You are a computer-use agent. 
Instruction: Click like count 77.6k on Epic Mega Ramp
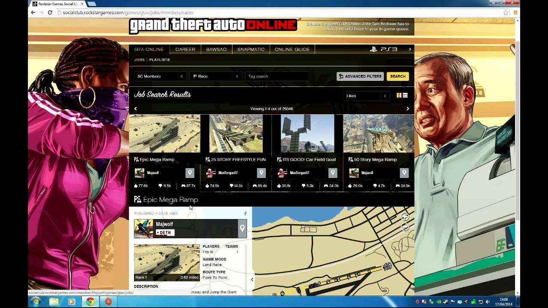click(x=141, y=186)
